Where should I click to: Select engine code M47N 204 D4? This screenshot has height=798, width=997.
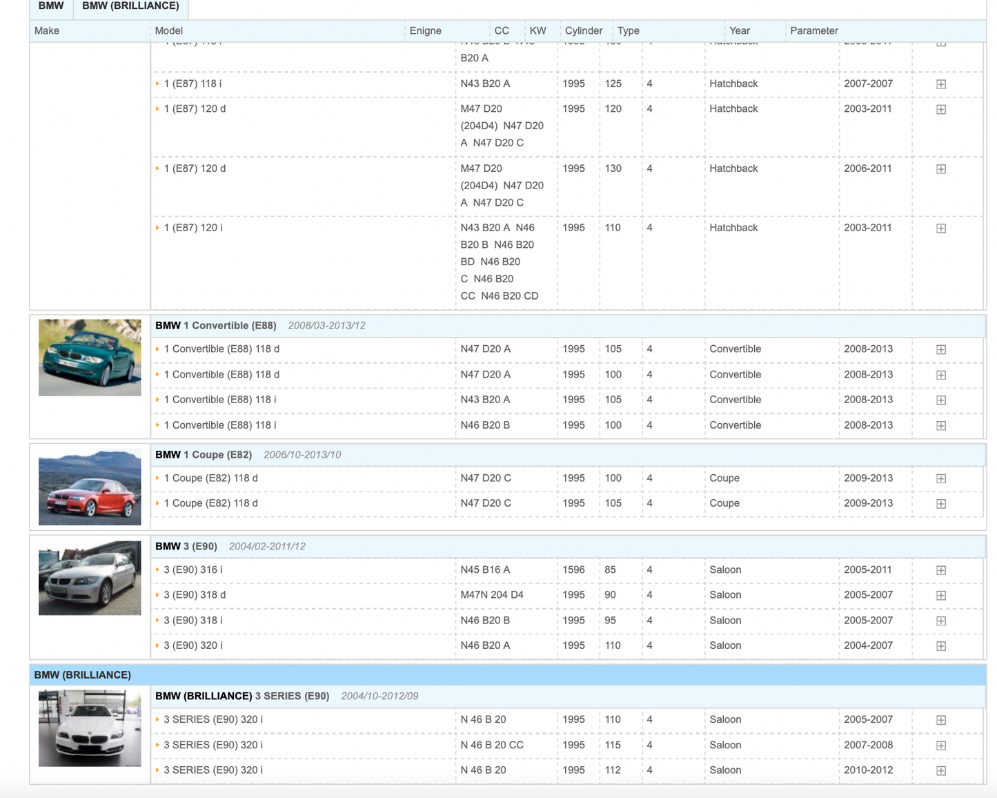click(492, 594)
